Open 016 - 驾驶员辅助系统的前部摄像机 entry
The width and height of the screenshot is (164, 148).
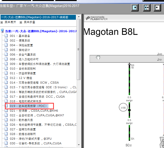pyautogui.click(x=43, y=92)
